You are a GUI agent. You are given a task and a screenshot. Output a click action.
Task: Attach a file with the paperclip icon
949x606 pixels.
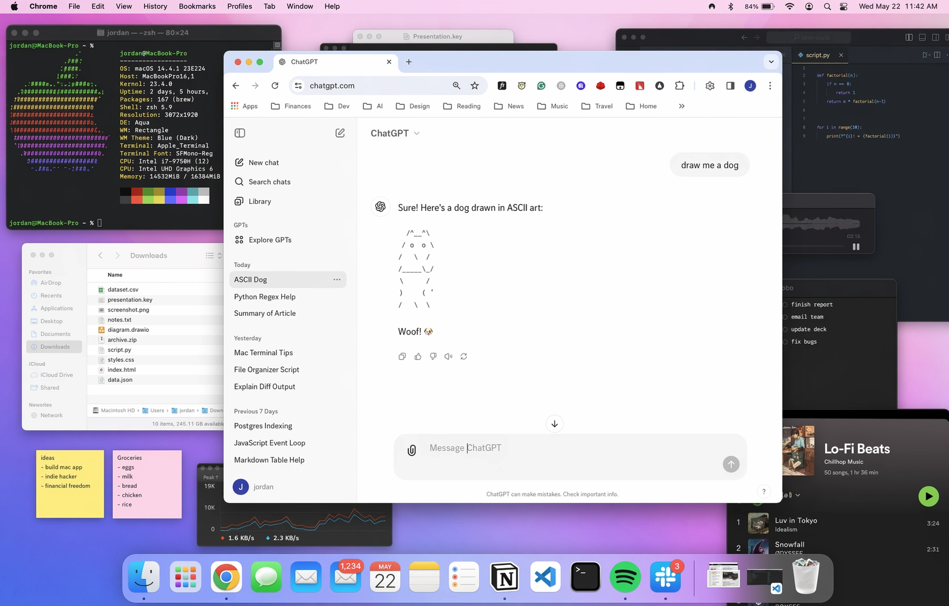tap(411, 450)
